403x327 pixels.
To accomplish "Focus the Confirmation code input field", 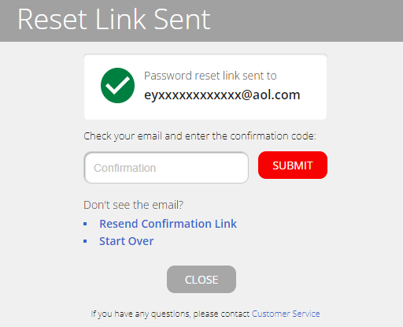I will coord(166,168).
